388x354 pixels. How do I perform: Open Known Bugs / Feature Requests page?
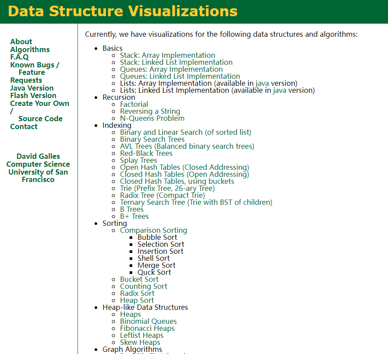(35, 65)
